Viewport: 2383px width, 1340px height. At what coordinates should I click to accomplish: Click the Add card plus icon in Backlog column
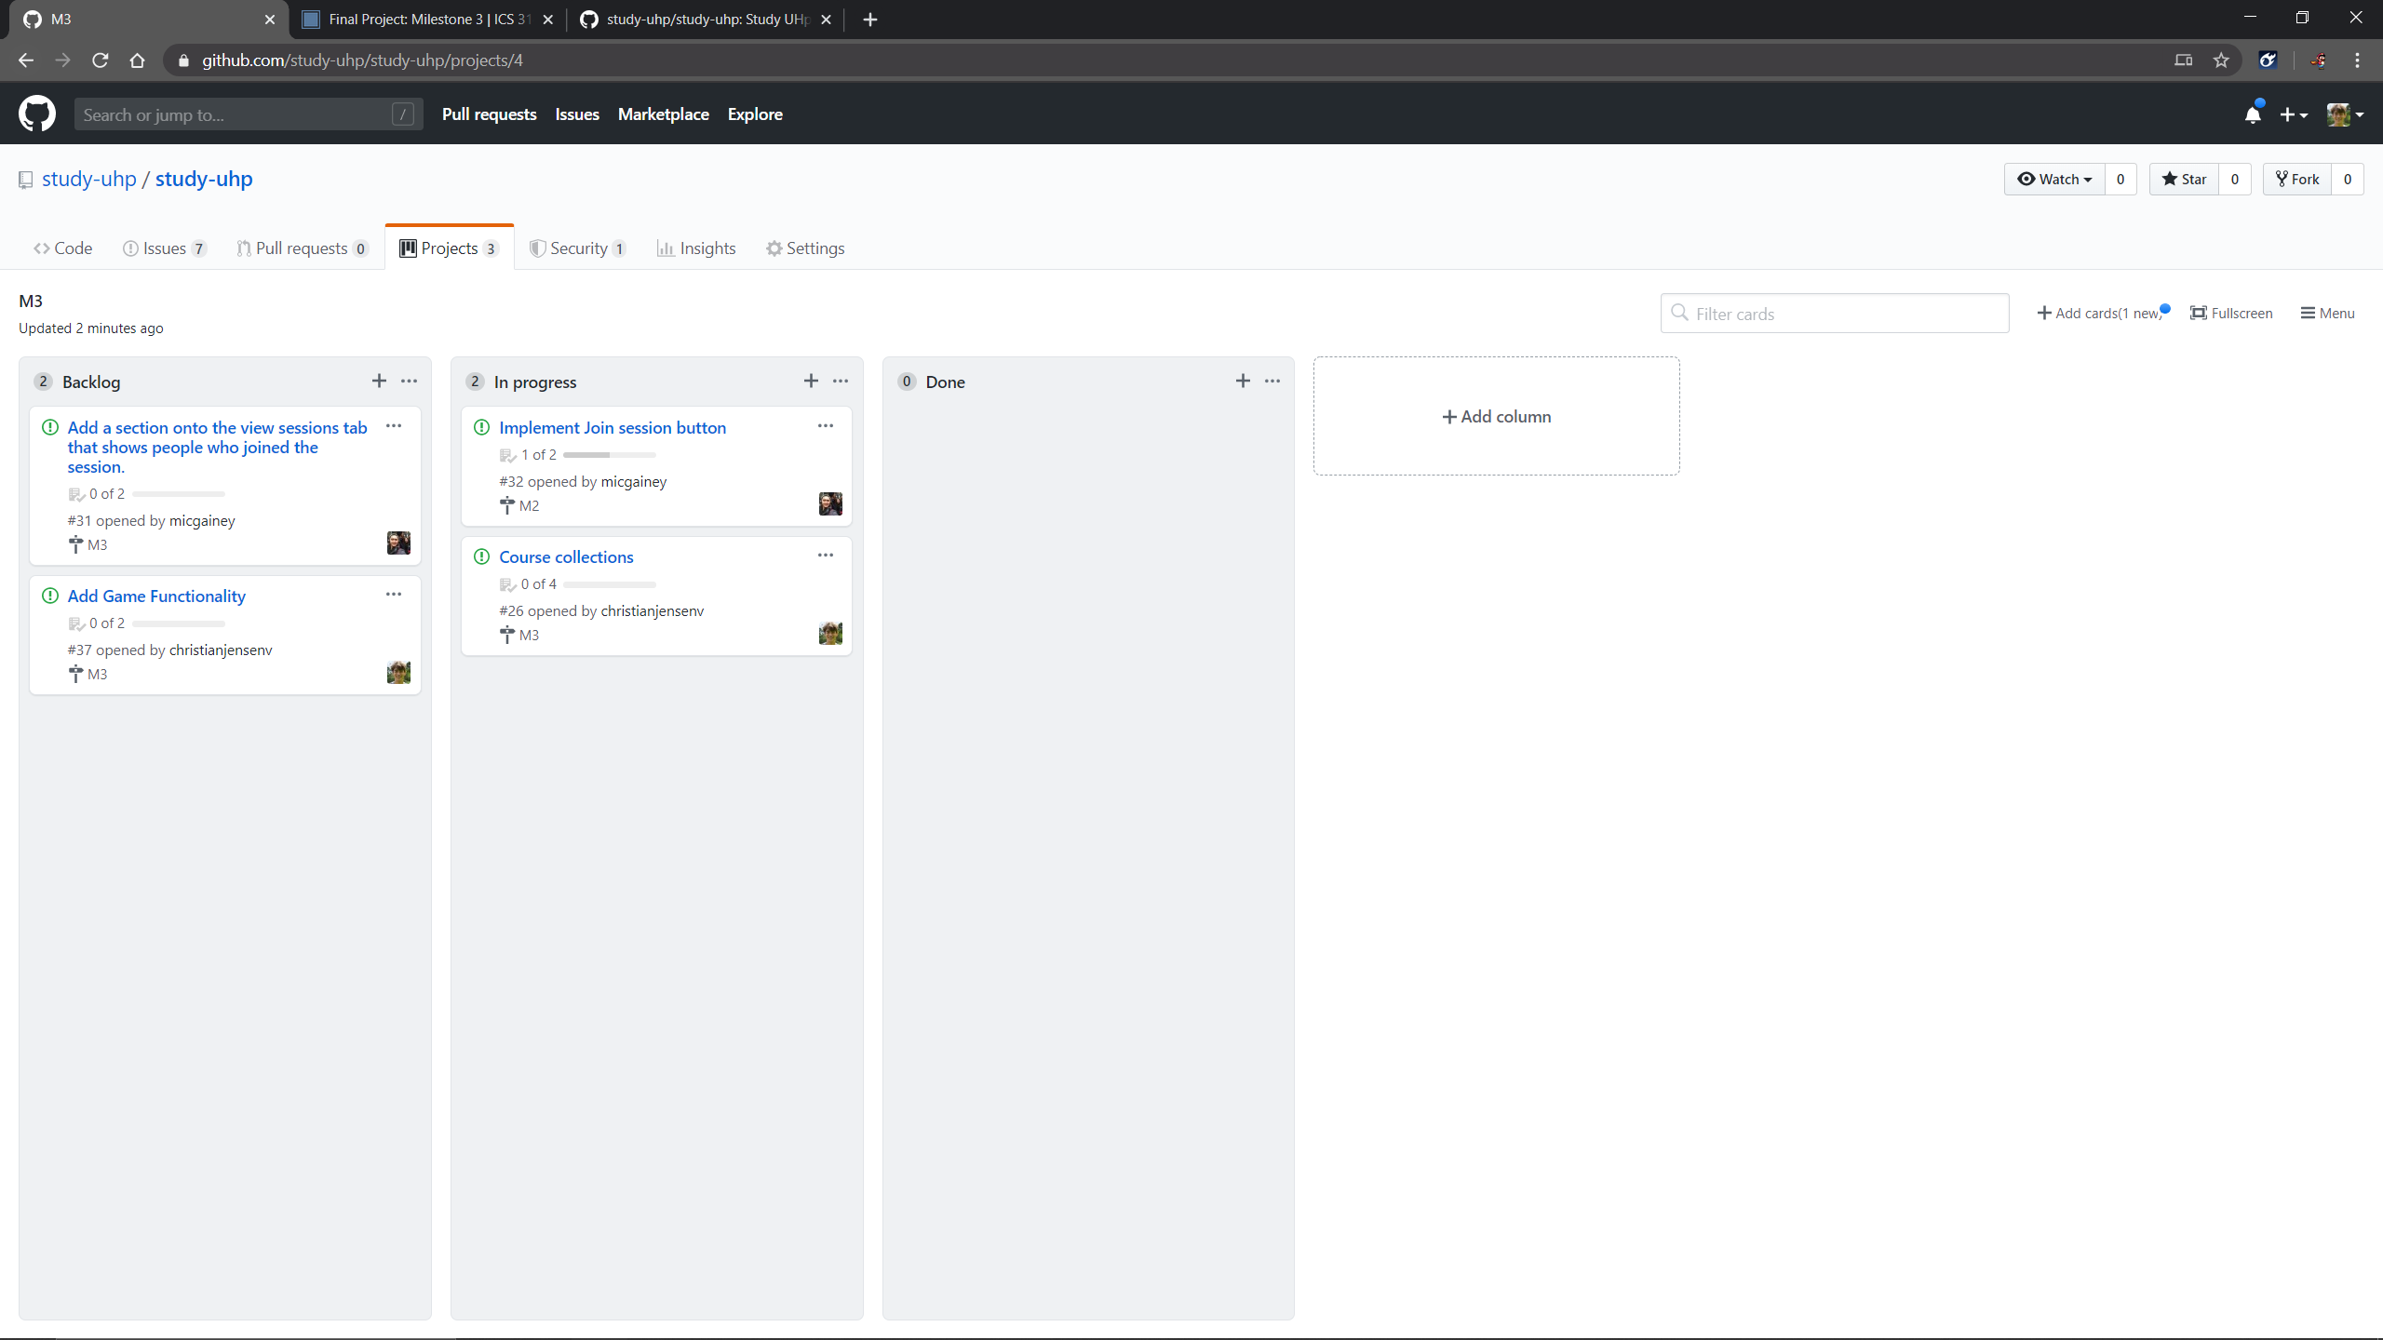(378, 382)
